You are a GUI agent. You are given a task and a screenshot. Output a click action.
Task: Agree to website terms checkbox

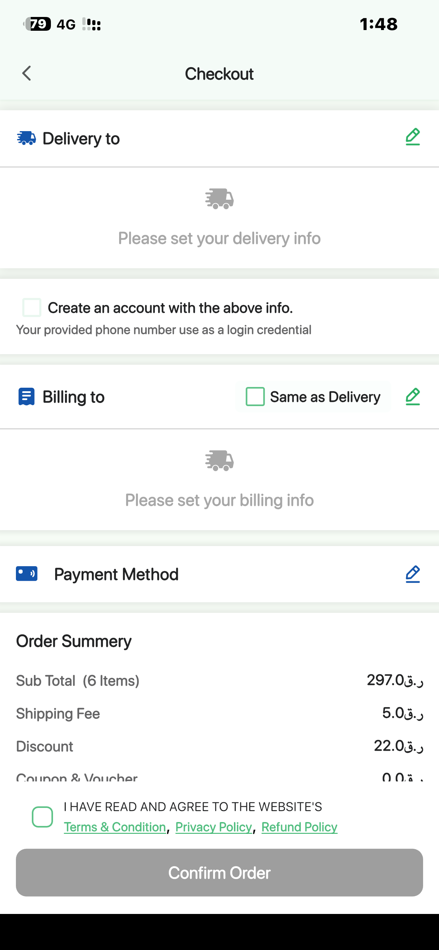point(42,817)
